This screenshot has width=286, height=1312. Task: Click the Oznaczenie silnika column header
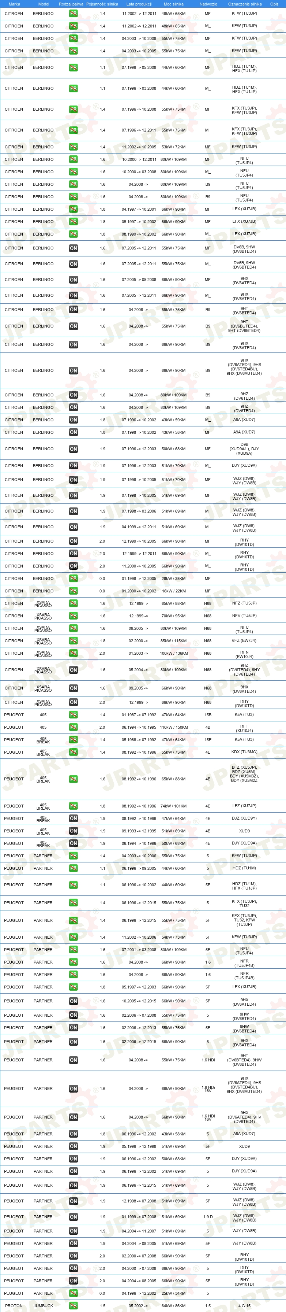pos(245,4)
